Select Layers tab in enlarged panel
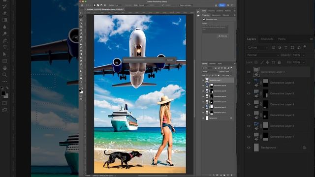Viewport: 315px width, 177px height. click(252, 39)
